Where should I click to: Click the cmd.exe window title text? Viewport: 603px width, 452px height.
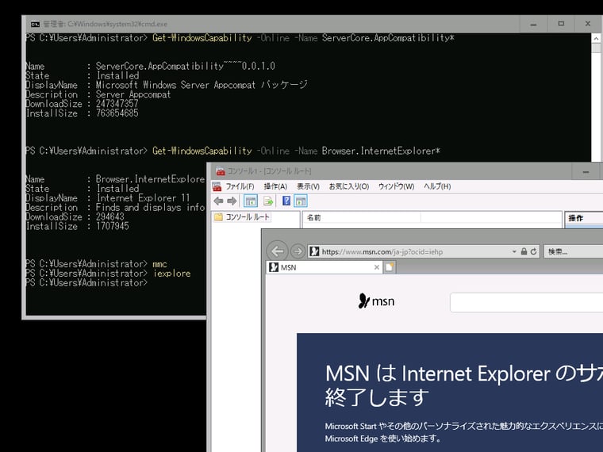tap(105, 24)
